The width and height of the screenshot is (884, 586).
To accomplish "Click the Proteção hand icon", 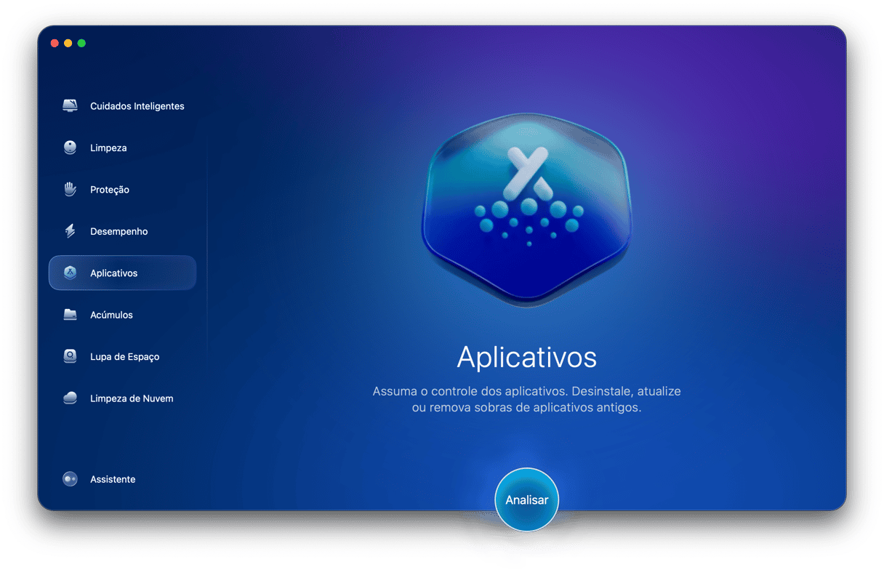I will coord(70,190).
